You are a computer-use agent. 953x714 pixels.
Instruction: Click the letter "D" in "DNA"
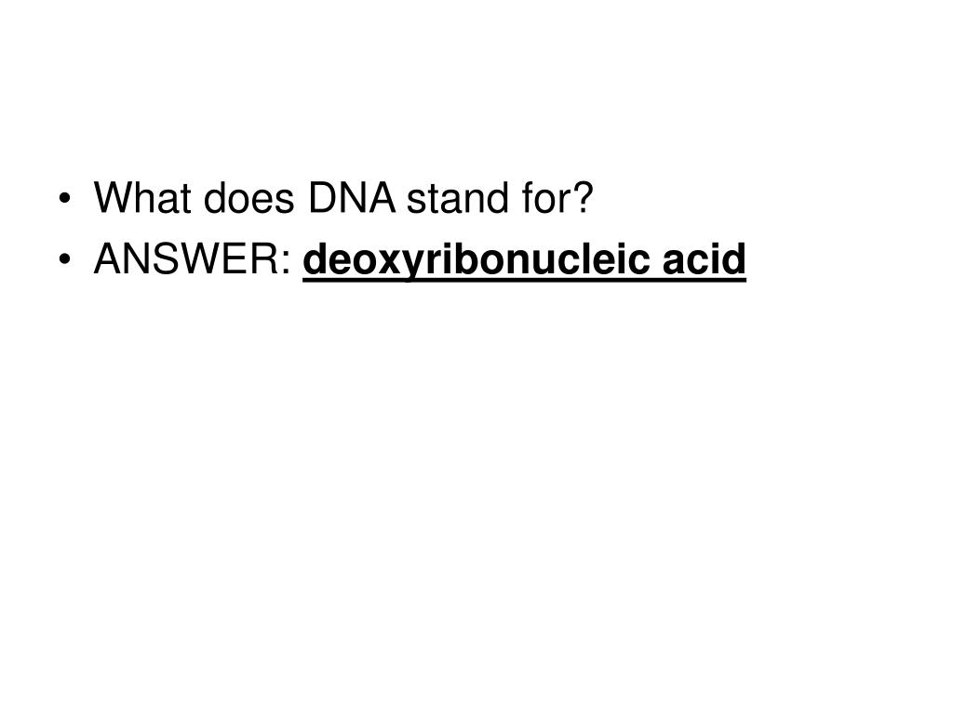coord(321,198)
